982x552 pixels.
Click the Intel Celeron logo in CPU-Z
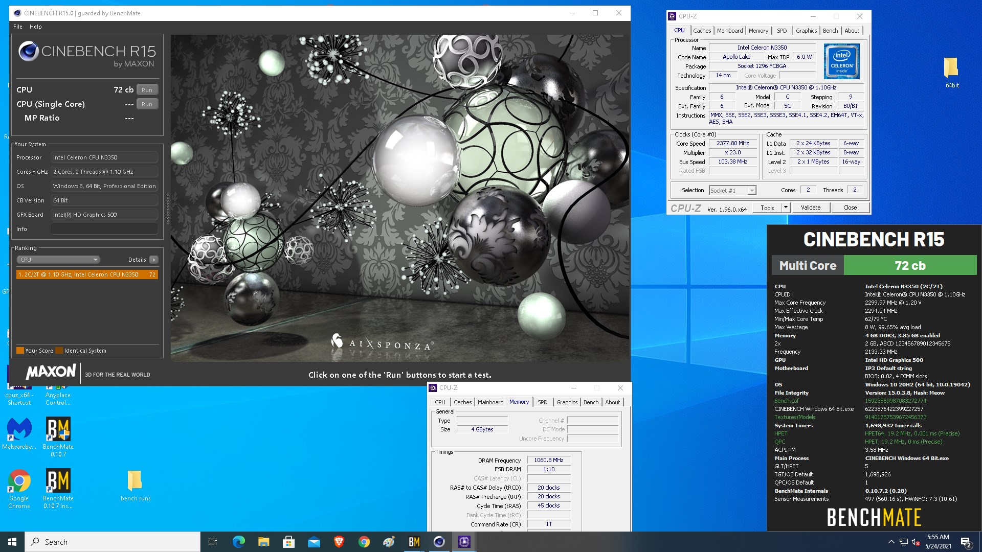pyautogui.click(x=841, y=61)
